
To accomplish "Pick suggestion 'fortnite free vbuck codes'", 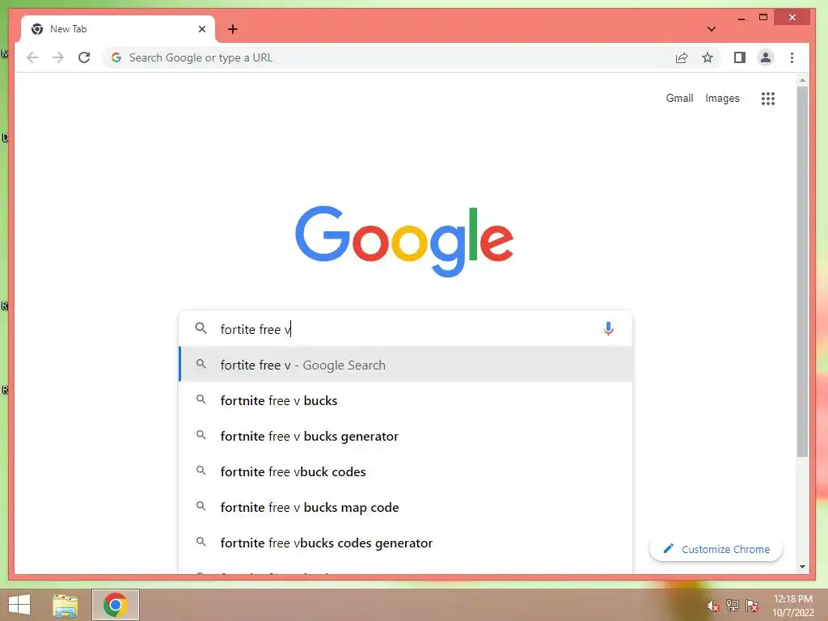I will tap(406, 471).
